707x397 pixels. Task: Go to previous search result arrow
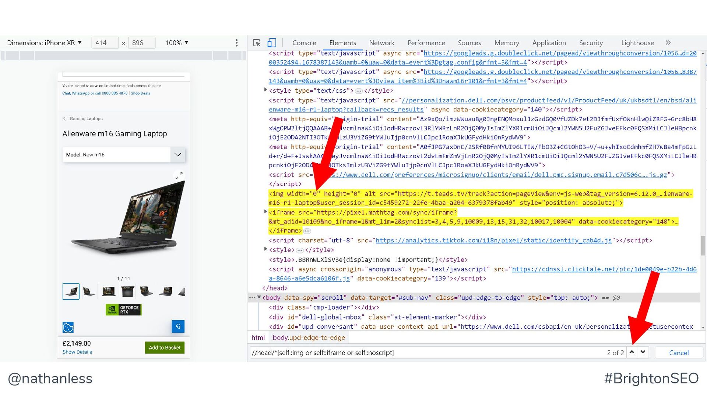632,352
